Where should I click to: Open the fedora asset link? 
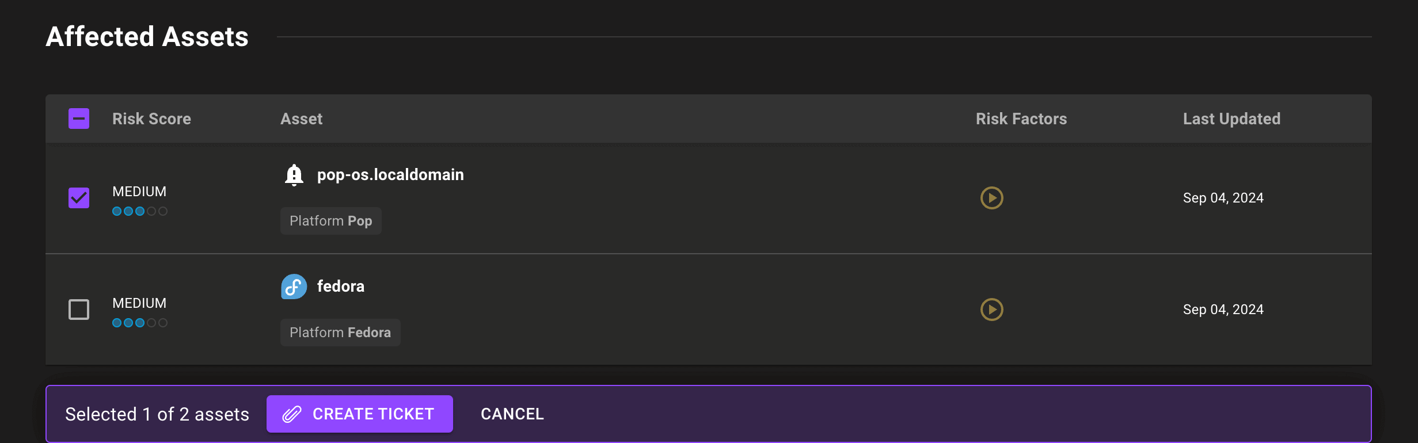[x=340, y=287]
